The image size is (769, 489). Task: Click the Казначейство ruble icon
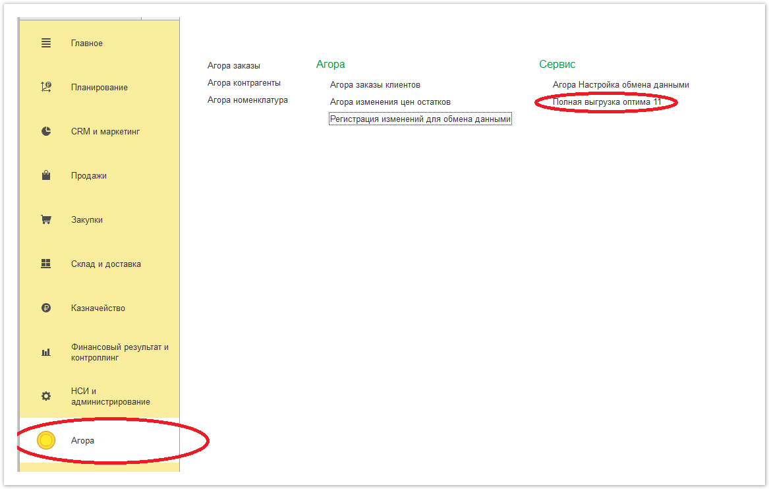pos(46,308)
